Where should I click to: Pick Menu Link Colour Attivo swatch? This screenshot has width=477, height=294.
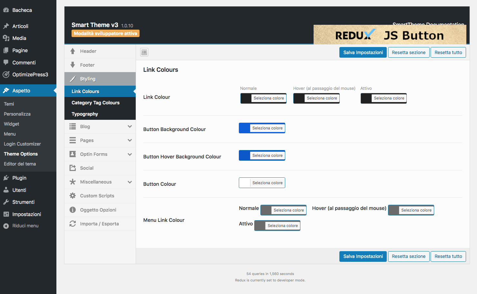(277, 226)
